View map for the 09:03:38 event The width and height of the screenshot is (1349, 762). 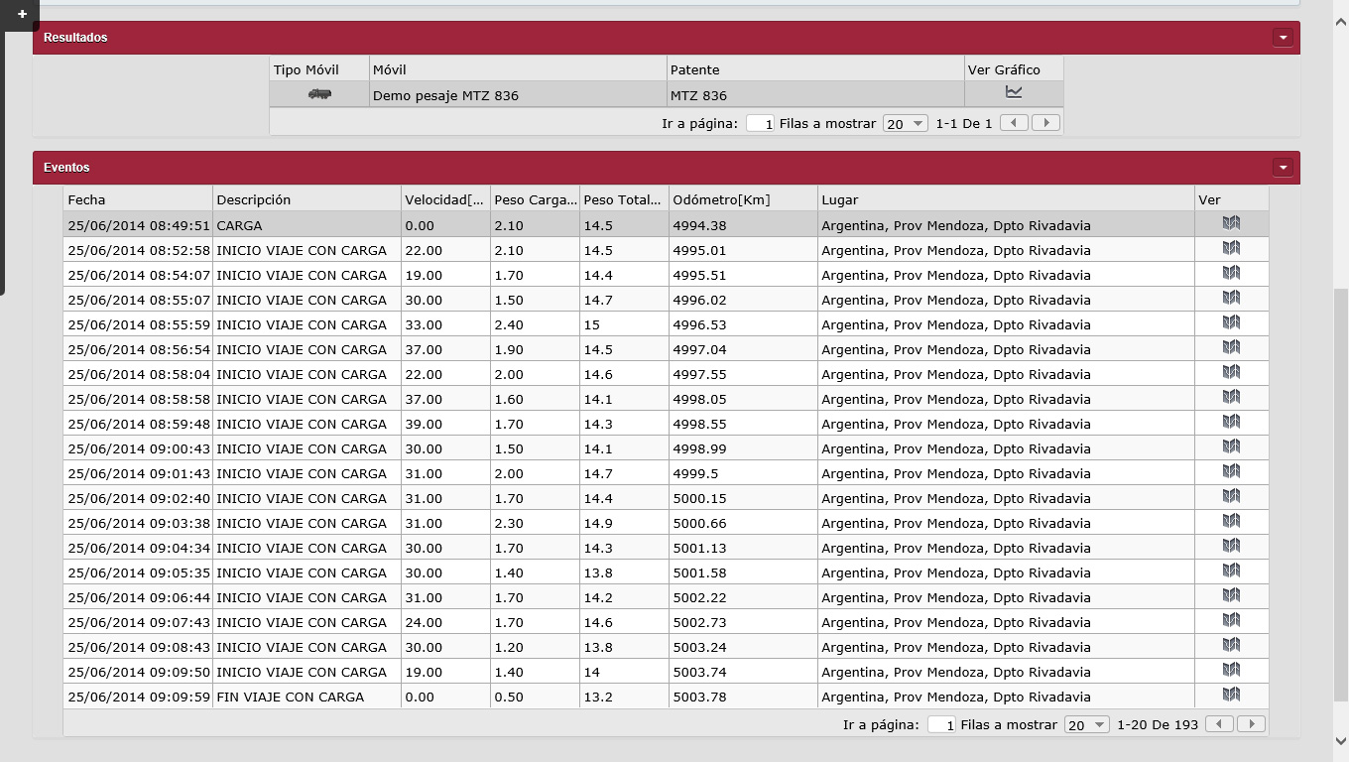pos(1232,521)
